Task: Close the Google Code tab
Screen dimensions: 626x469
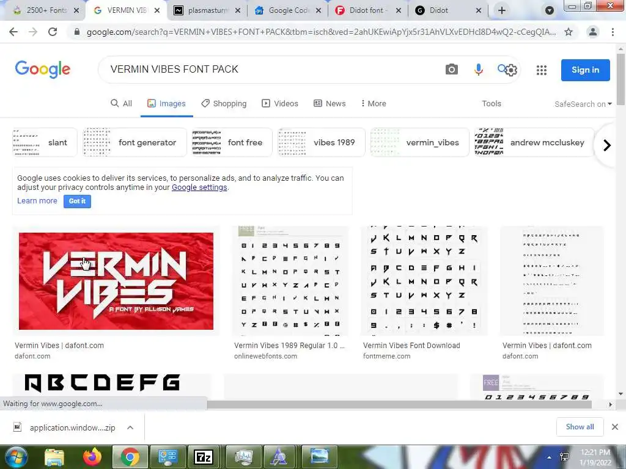Action: coord(318,10)
